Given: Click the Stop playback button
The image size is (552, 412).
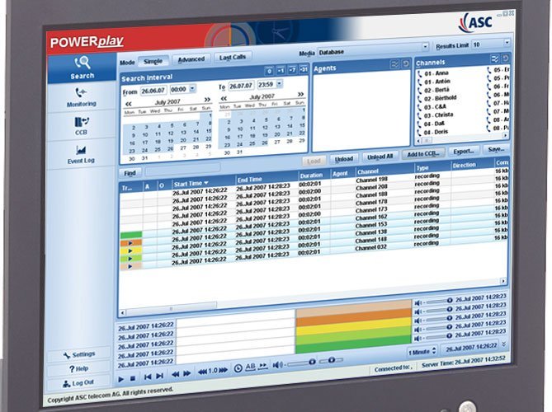Looking at the screenshot, I should point(133,378).
